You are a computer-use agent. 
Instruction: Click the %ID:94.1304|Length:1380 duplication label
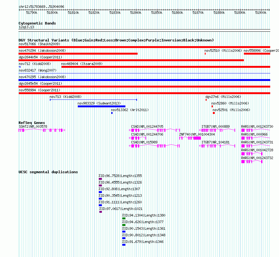tap(144, 215)
